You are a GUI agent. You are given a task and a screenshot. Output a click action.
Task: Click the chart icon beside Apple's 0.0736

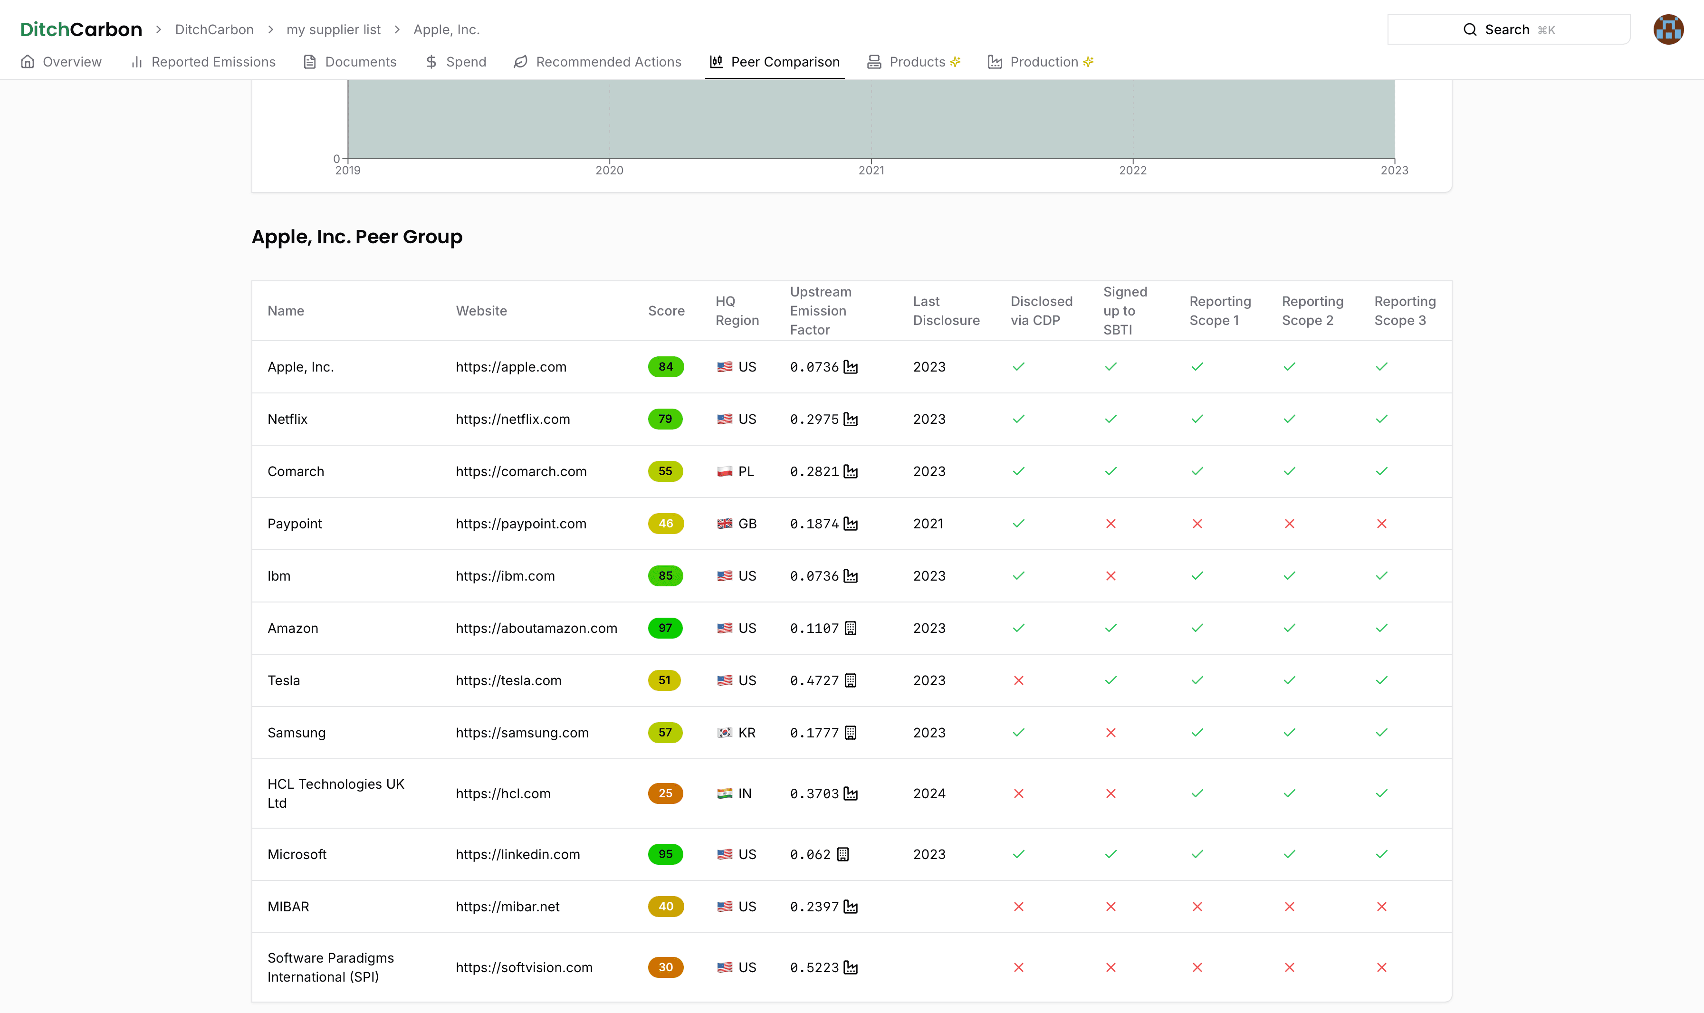pos(851,367)
